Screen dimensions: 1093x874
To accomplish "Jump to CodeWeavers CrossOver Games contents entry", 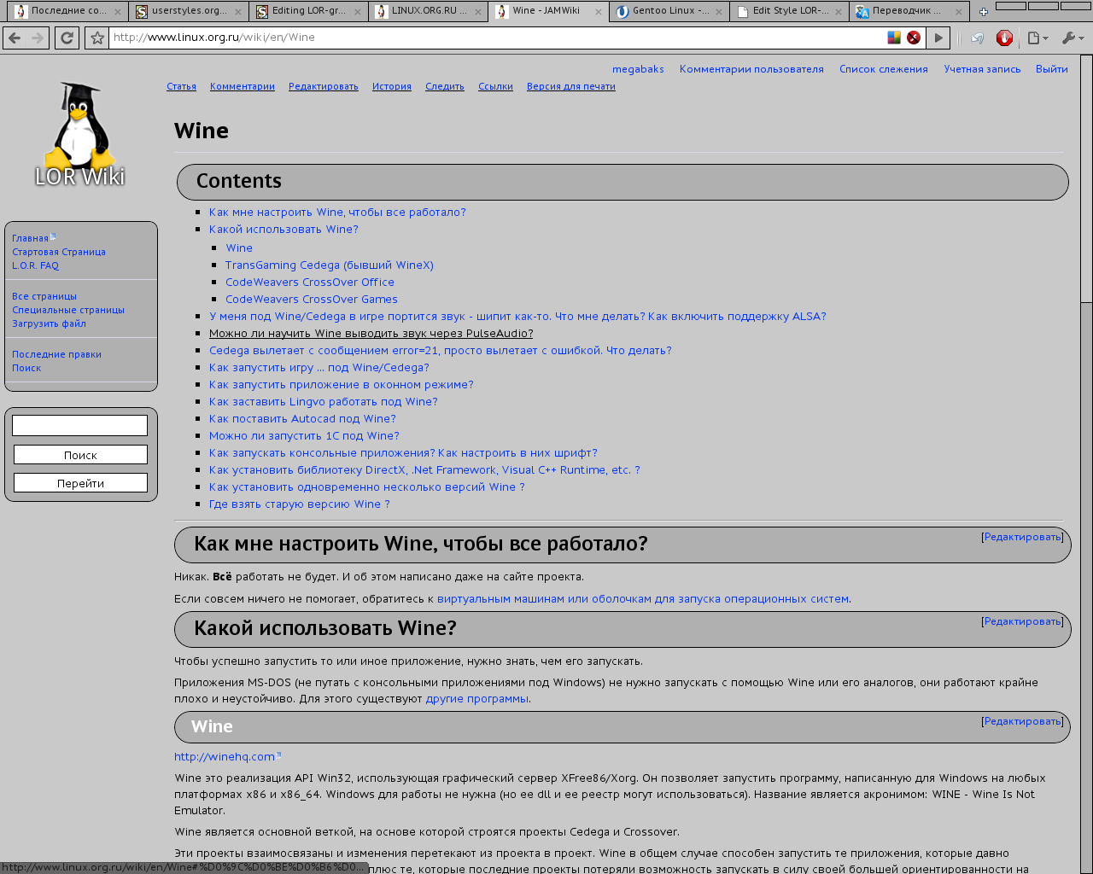I will [x=312, y=300].
